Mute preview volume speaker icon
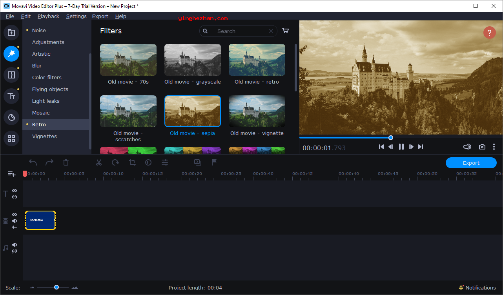This screenshot has width=503, height=295. point(467,147)
